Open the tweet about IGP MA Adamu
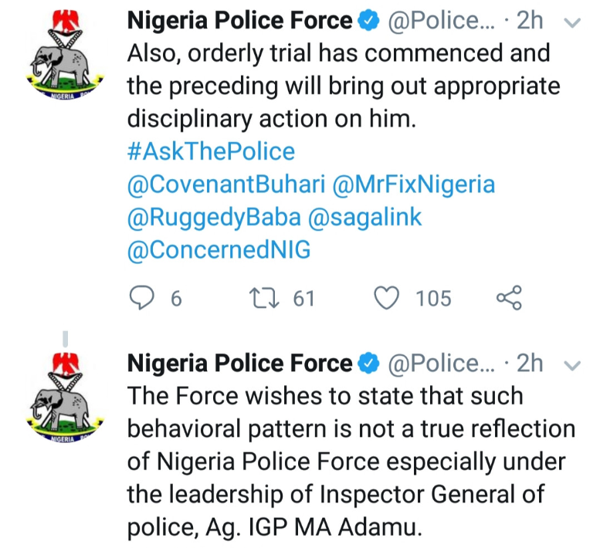The height and width of the screenshot is (548, 600). 347,462
